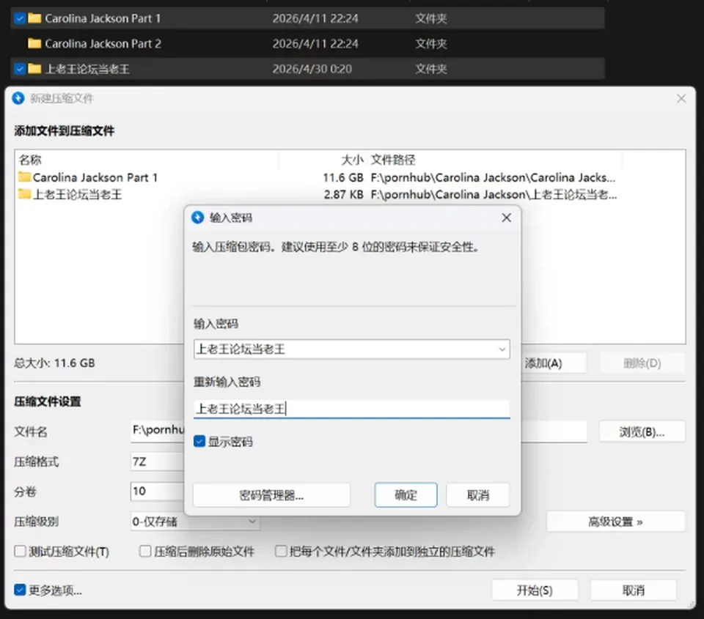This screenshot has width=704, height=619.
Task: Click the 添加(A) button
Action: (553, 363)
